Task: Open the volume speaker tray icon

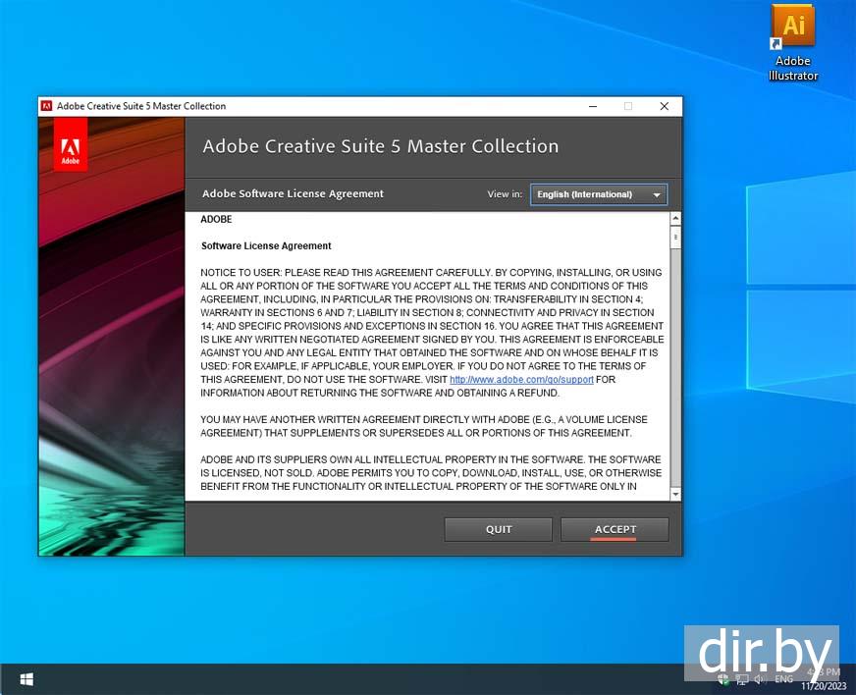Action: pos(759,679)
